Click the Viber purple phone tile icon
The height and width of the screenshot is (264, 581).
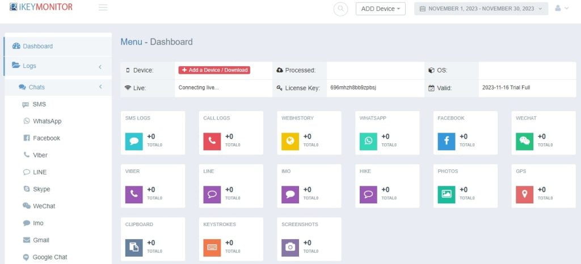tap(134, 194)
